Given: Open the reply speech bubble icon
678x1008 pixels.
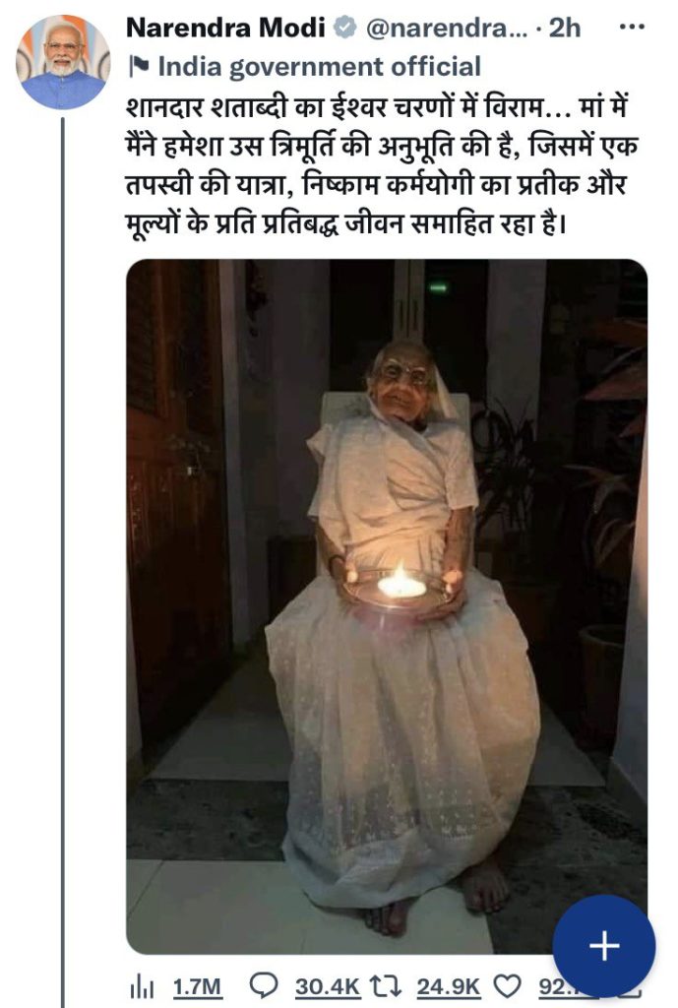Looking at the screenshot, I should (263, 984).
